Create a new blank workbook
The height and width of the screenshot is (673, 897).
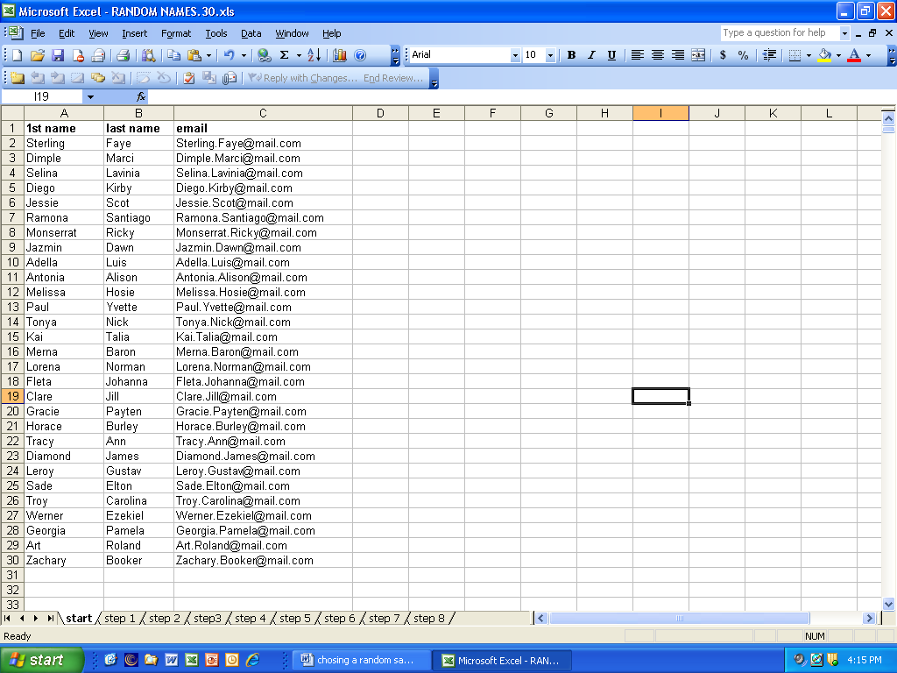pos(18,55)
